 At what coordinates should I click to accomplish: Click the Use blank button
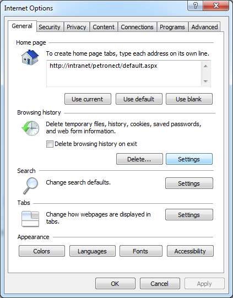pos(189,99)
